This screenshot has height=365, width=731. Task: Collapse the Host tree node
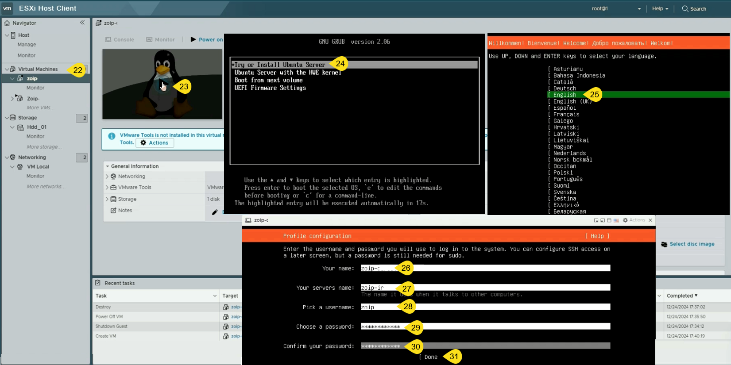7,35
